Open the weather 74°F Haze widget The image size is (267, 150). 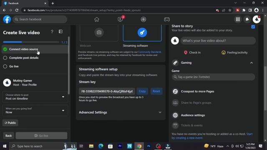click(x=214, y=146)
